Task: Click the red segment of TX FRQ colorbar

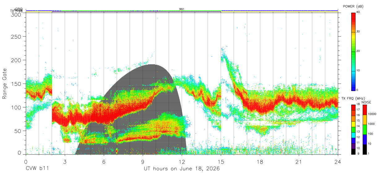Action: point(353,108)
